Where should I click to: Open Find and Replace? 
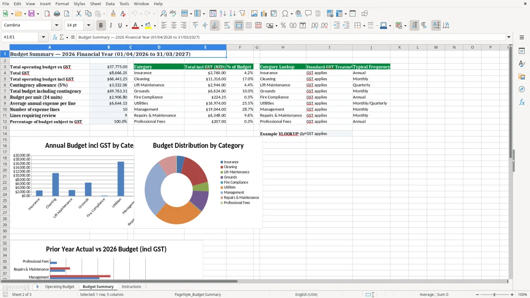pos(163,14)
